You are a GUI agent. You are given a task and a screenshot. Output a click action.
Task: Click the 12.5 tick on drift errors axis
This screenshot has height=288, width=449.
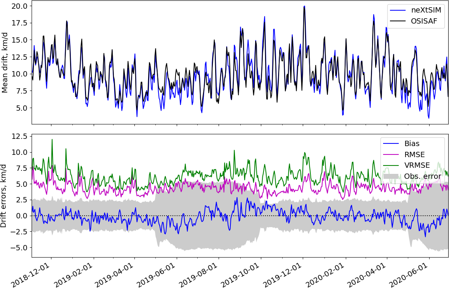[19, 137]
